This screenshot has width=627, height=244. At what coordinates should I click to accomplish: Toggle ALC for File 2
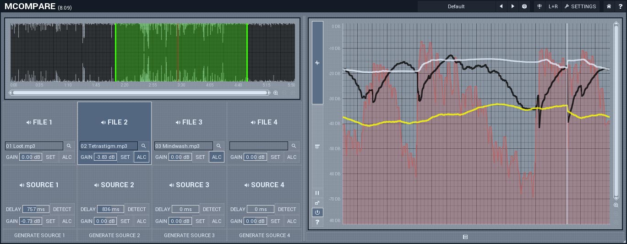click(x=142, y=157)
